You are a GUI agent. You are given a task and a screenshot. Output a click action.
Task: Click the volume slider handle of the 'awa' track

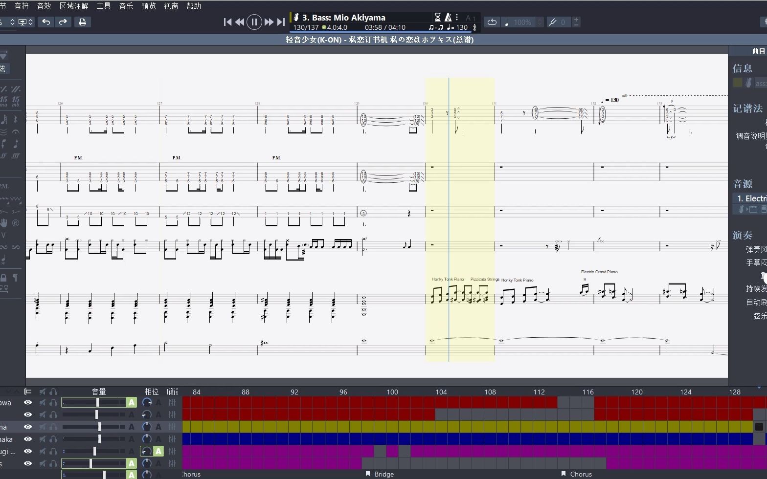click(x=97, y=402)
